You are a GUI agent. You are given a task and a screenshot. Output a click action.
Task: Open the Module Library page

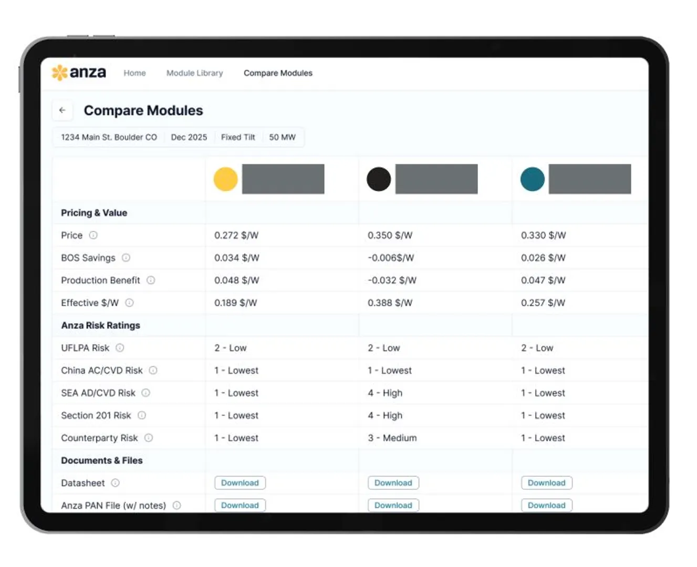pyautogui.click(x=194, y=73)
